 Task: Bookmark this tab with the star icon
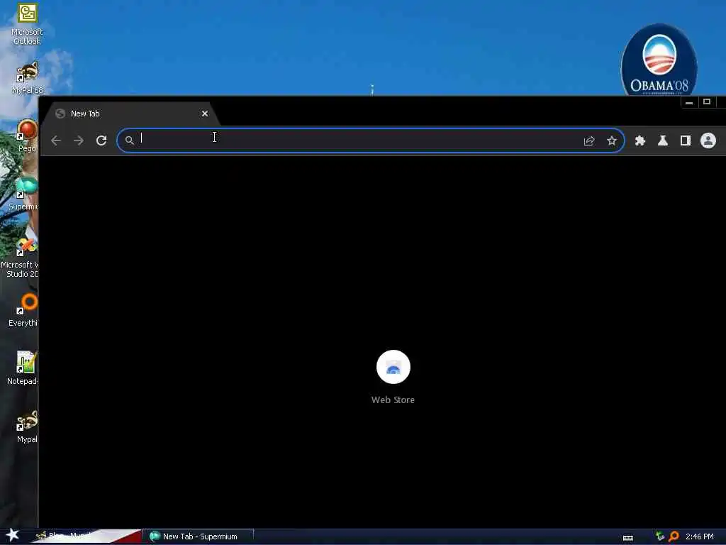(612, 141)
